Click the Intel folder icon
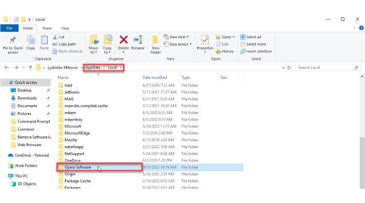 point(61,85)
